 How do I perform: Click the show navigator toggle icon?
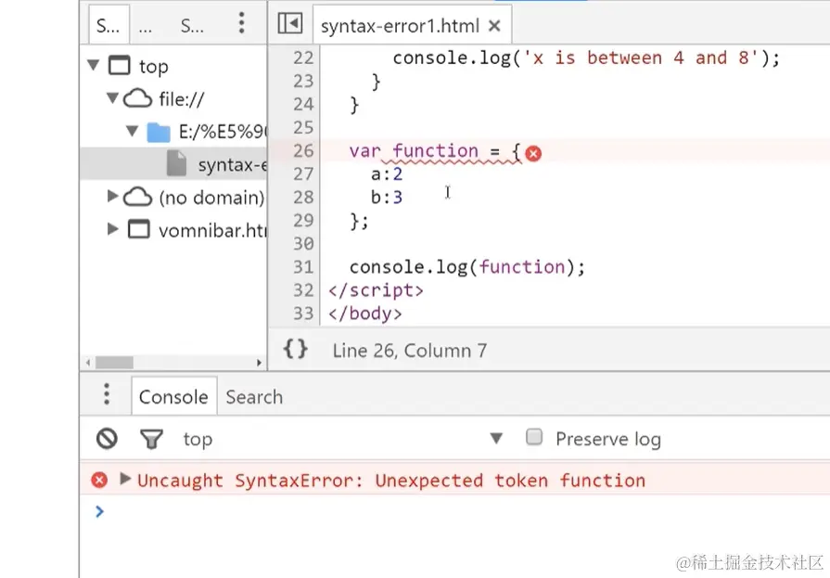coord(290,24)
